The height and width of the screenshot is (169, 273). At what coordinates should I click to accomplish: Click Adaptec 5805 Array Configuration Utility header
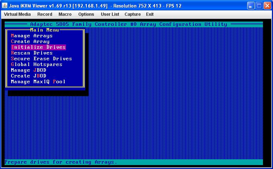pyautogui.click(x=129, y=24)
